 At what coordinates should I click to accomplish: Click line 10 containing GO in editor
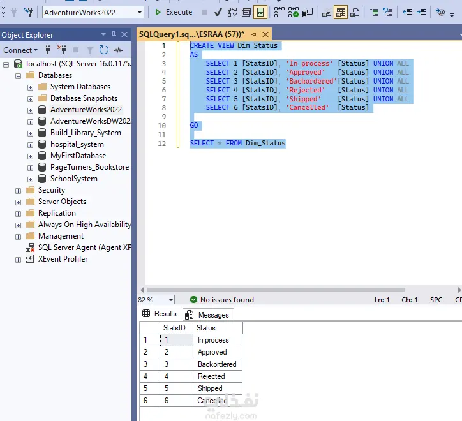point(194,125)
